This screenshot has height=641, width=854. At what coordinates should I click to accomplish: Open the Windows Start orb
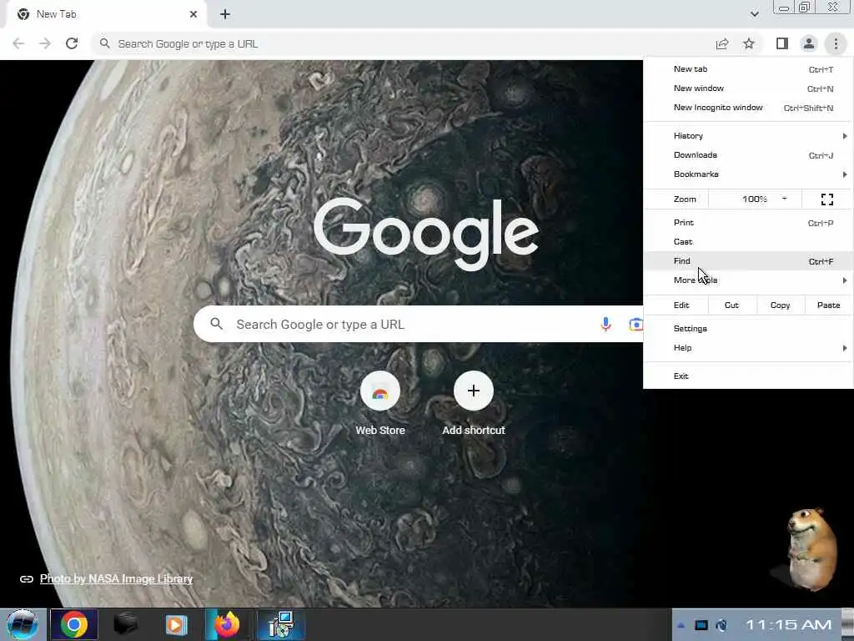[23, 624]
